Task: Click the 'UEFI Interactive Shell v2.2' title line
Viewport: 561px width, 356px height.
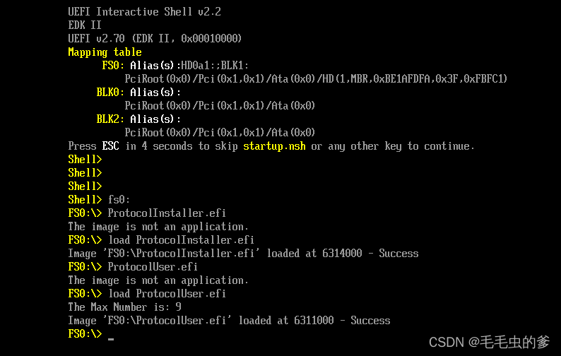Action: tap(145, 12)
